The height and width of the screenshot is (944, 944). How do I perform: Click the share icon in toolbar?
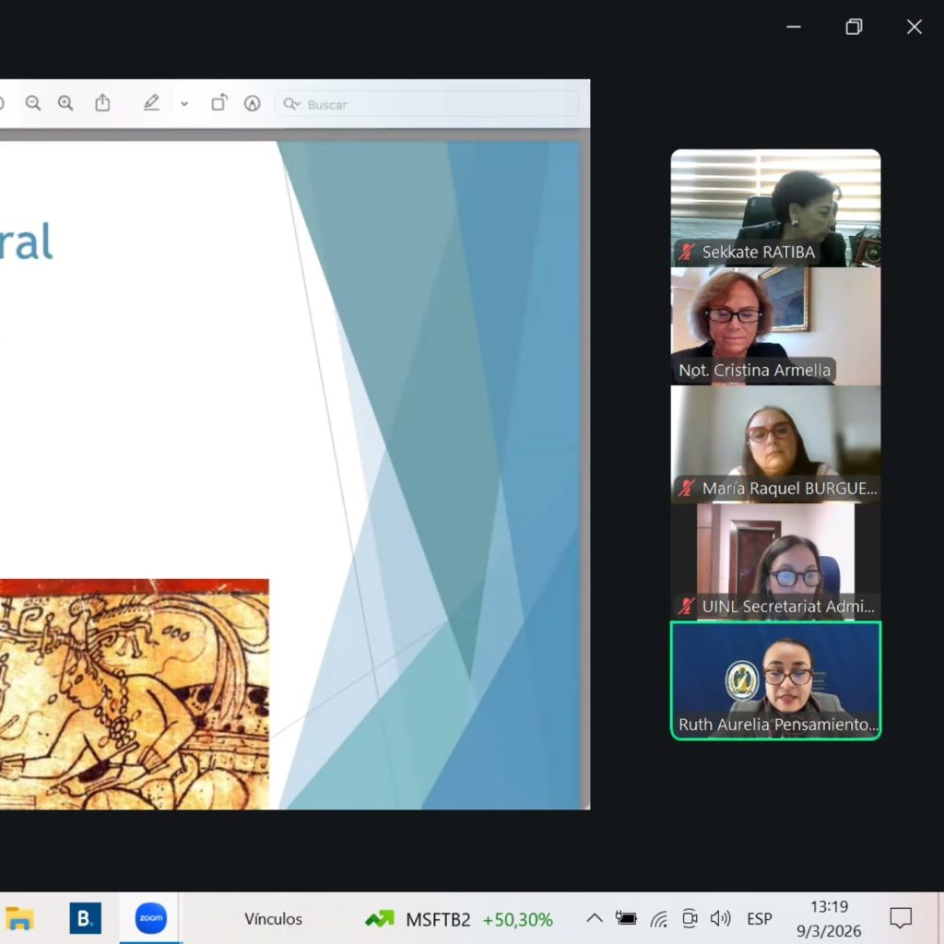pos(102,103)
